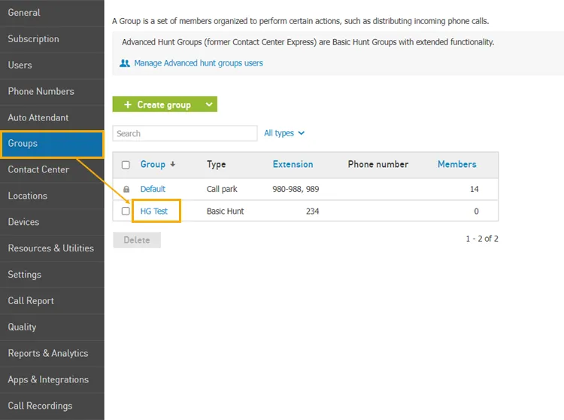Sort by the Extension column
Image resolution: width=564 pixels, height=420 pixels.
[293, 165]
